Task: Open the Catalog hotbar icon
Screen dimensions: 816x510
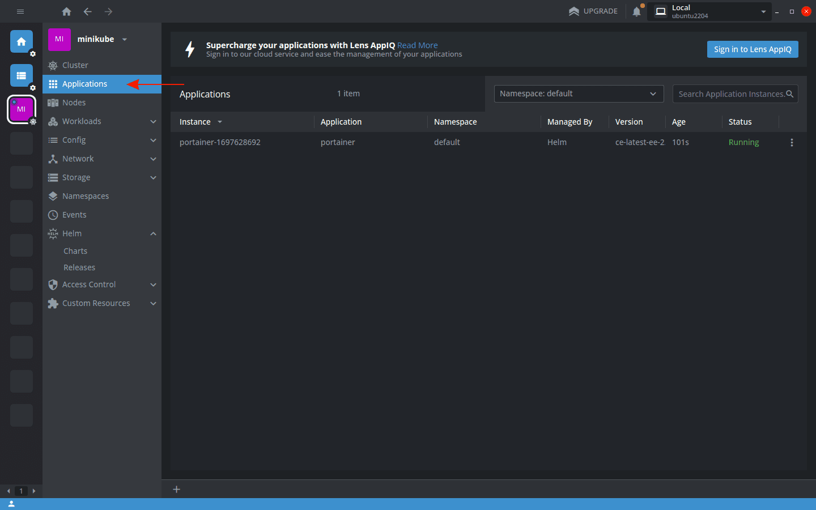Action: click(22, 75)
